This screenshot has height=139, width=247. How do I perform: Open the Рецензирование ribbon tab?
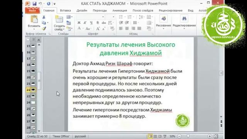coord(171,10)
